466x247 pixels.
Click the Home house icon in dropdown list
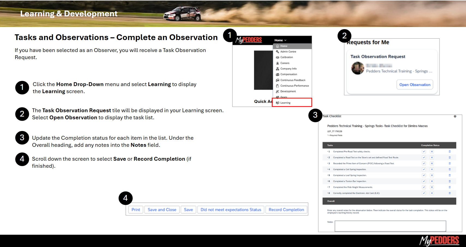(x=277, y=46)
